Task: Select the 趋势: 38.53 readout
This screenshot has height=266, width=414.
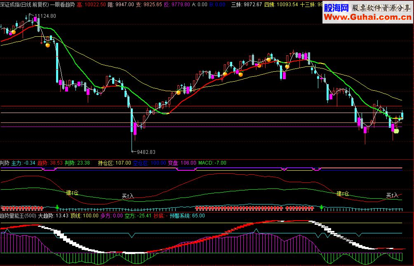Action: coord(50,163)
